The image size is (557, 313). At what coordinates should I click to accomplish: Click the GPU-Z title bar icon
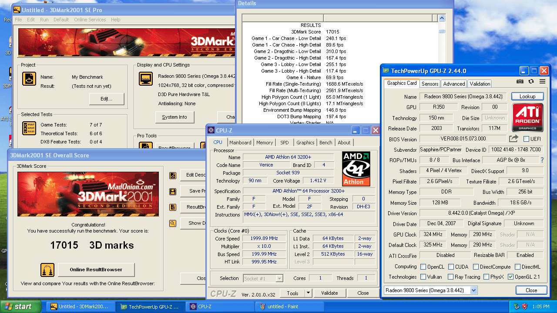(386, 71)
